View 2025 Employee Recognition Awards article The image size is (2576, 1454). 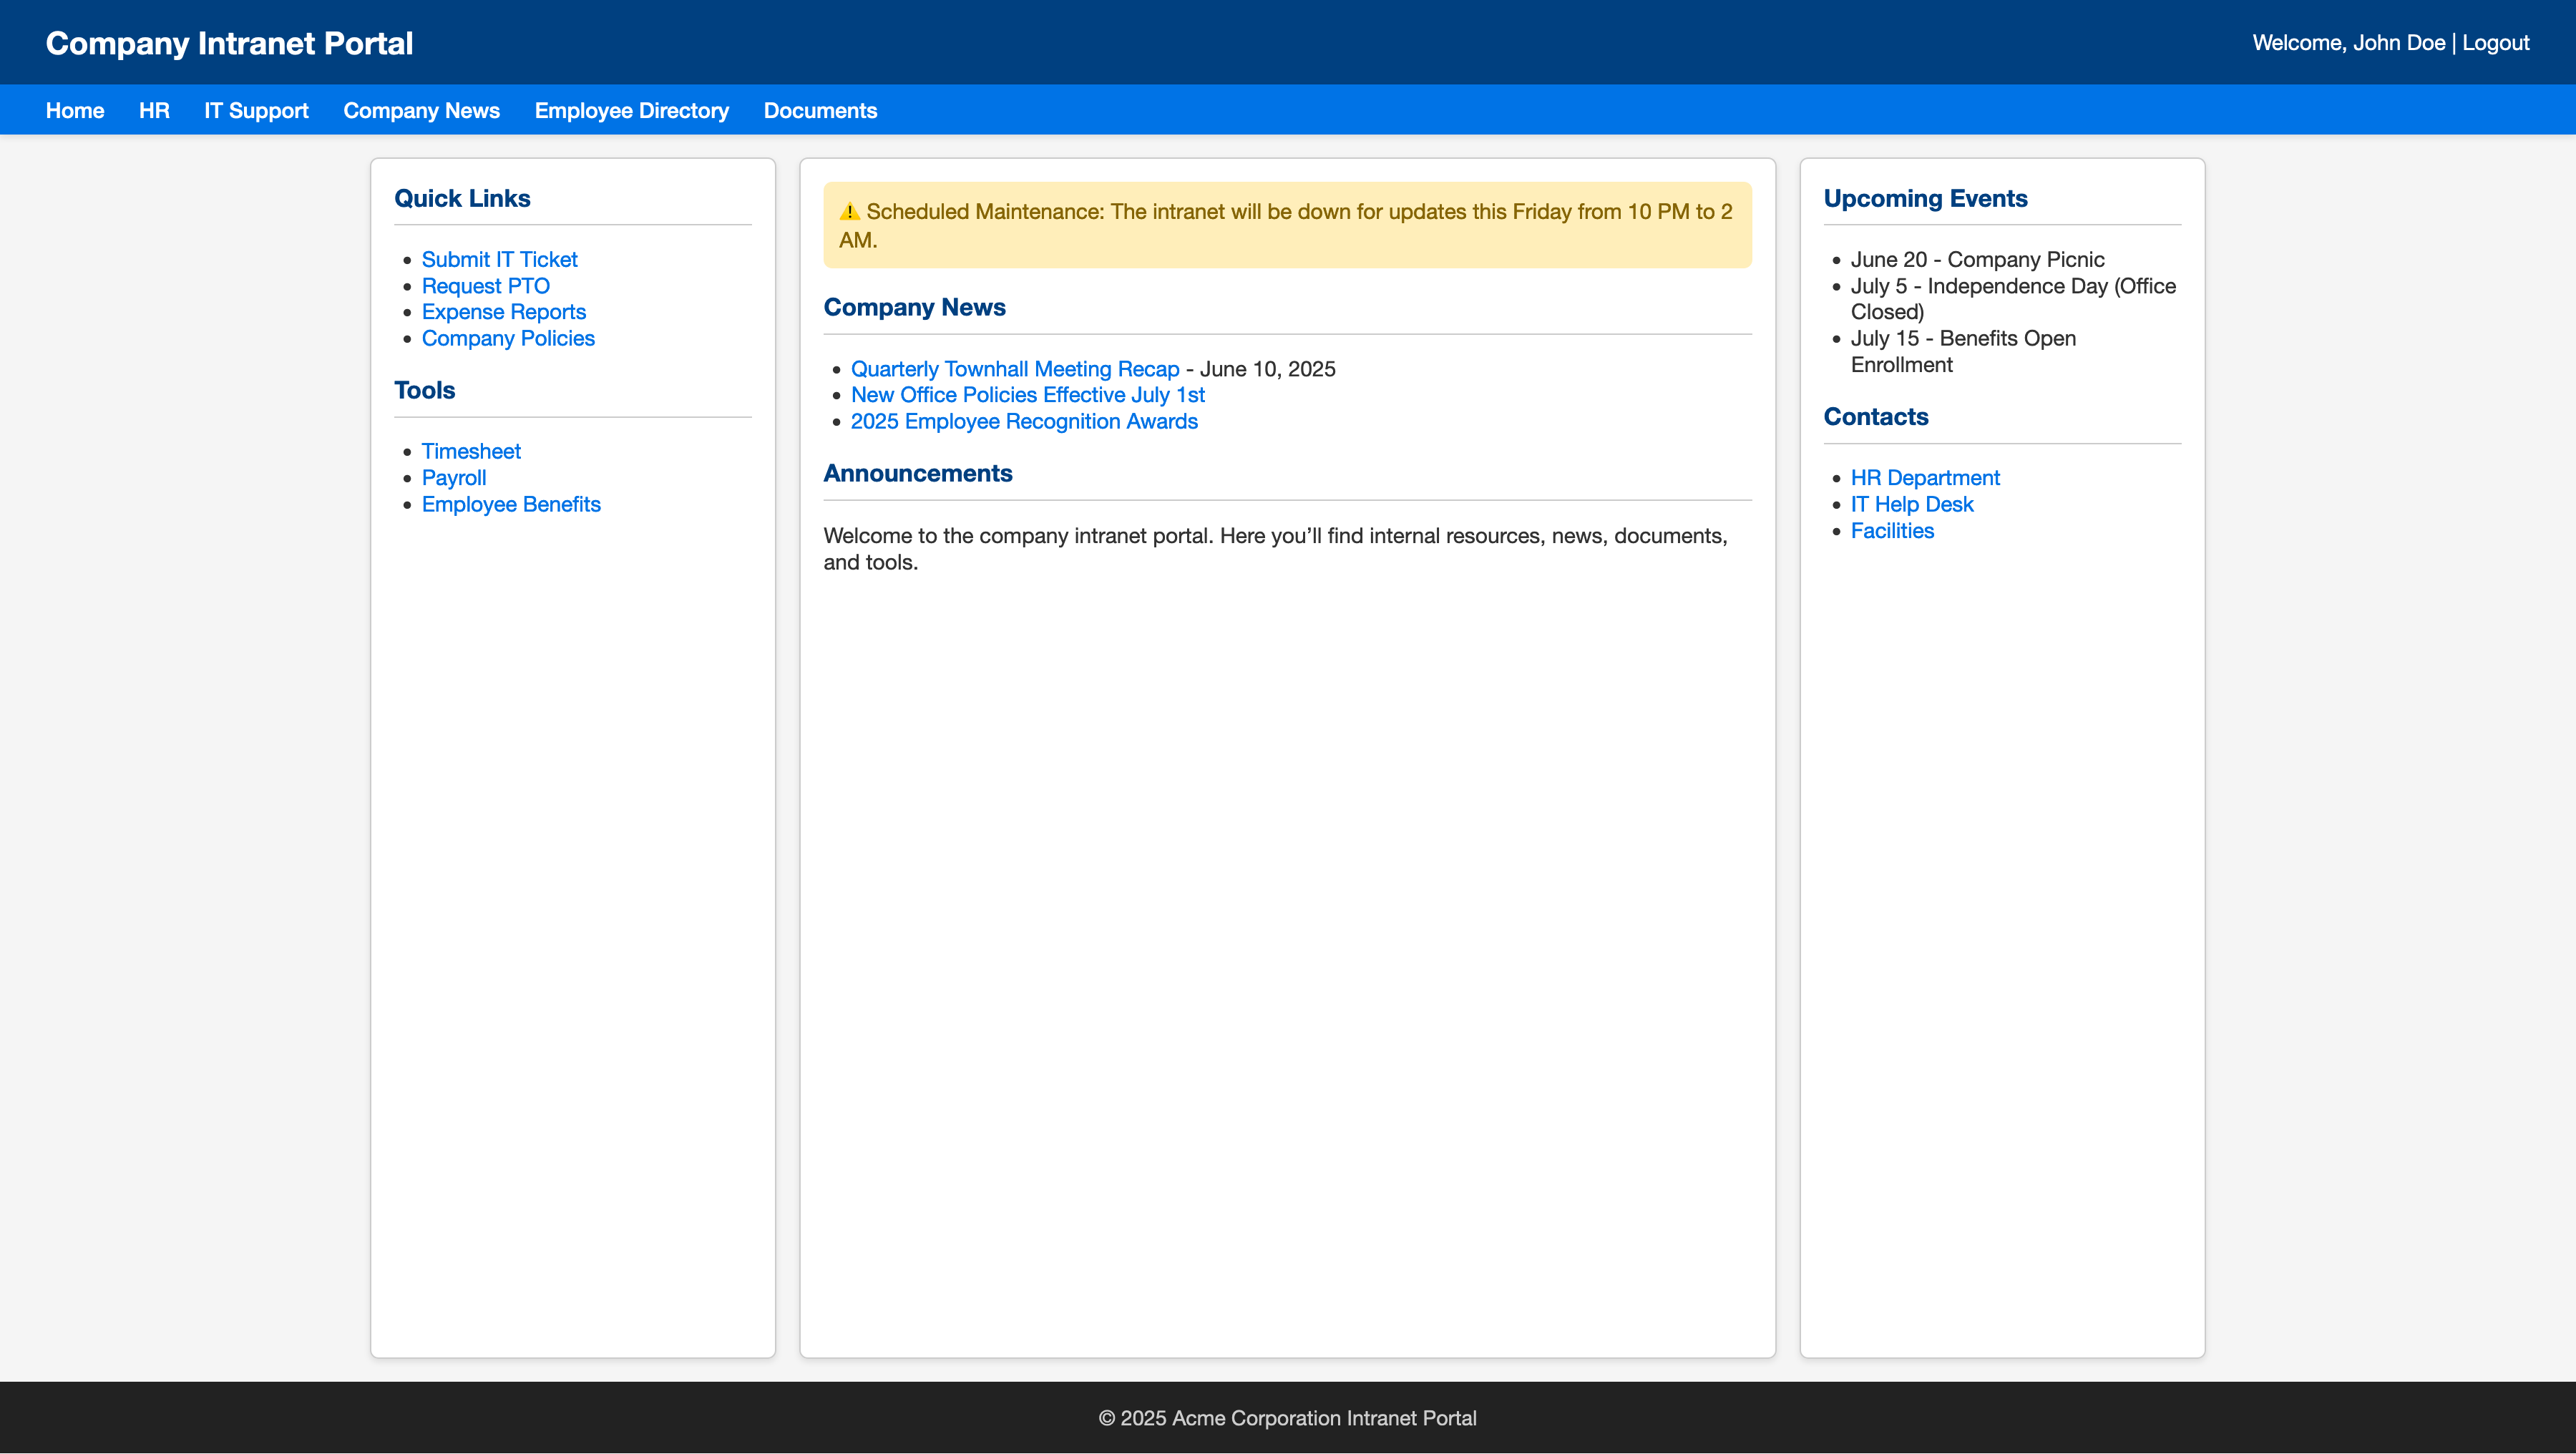(x=1023, y=421)
